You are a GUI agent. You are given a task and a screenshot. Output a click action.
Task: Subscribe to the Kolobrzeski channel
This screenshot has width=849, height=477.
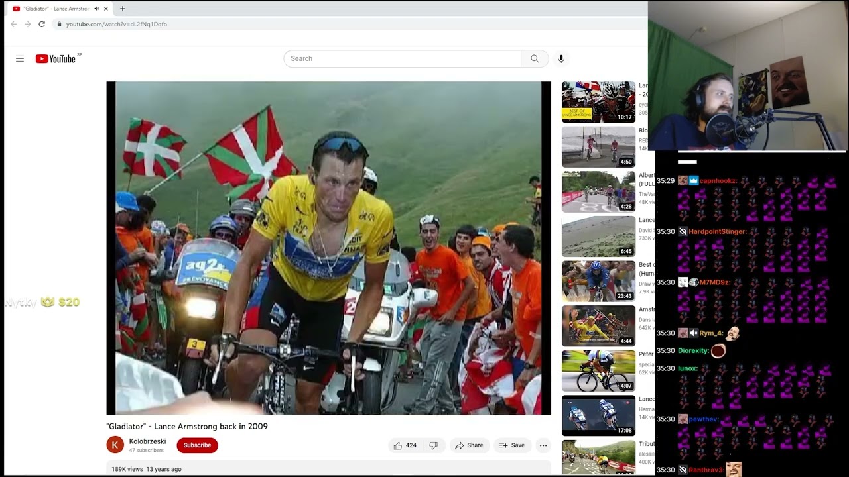pos(197,445)
